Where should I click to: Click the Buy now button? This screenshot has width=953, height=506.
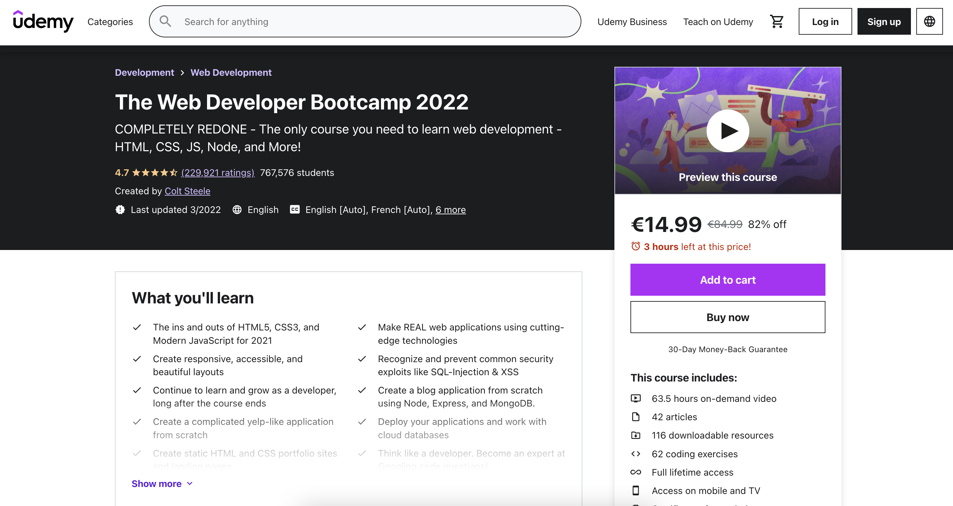point(728,317)
